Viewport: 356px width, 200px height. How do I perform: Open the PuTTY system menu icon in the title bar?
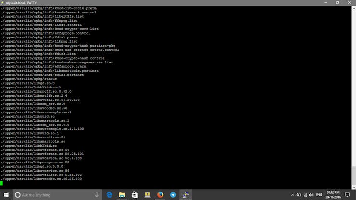pos(2,3)
